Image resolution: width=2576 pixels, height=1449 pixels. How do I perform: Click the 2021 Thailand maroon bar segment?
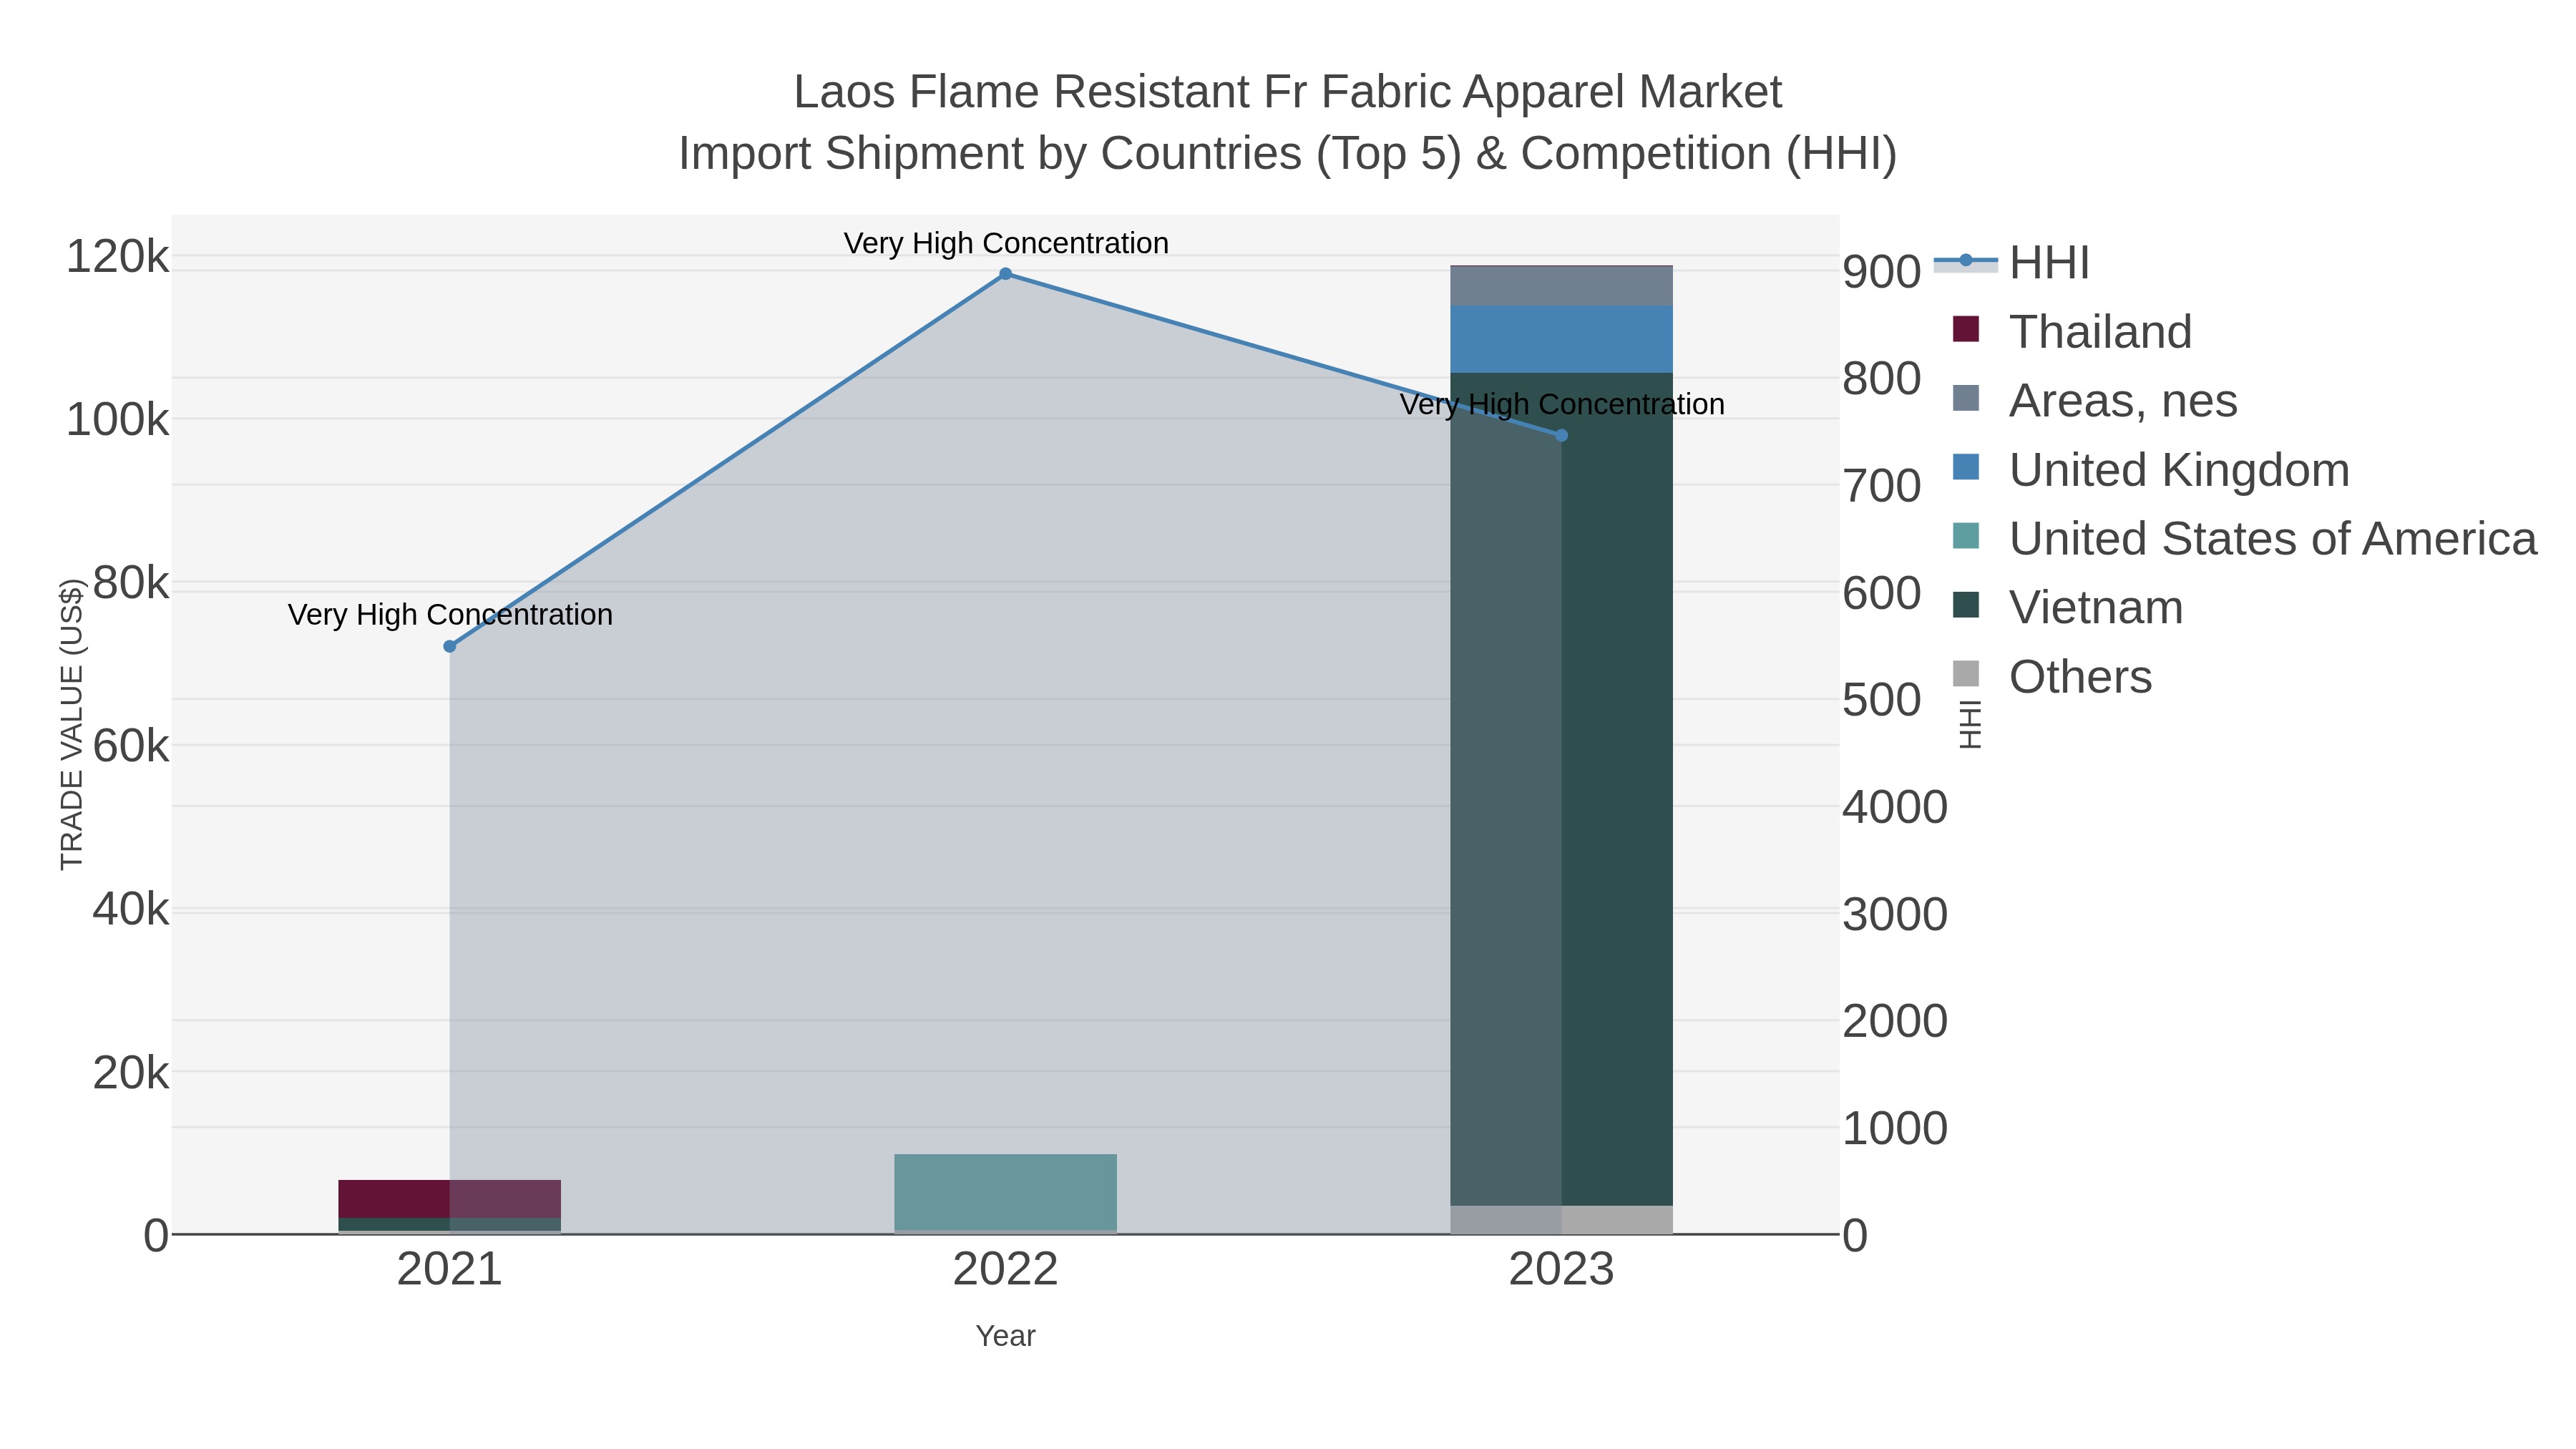tap(450, 1199)
